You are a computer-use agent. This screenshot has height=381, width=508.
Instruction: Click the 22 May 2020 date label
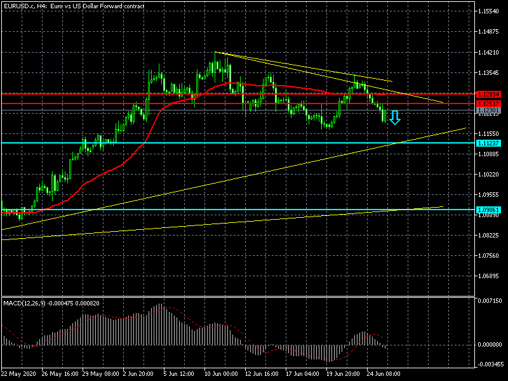coord(18,374)
